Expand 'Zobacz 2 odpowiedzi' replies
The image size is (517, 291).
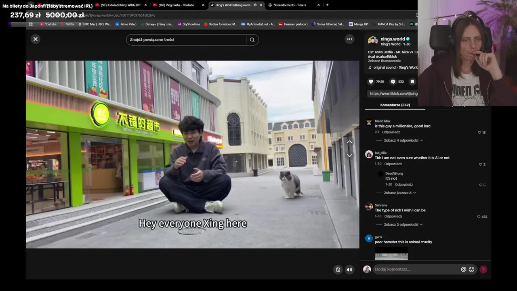404,224
